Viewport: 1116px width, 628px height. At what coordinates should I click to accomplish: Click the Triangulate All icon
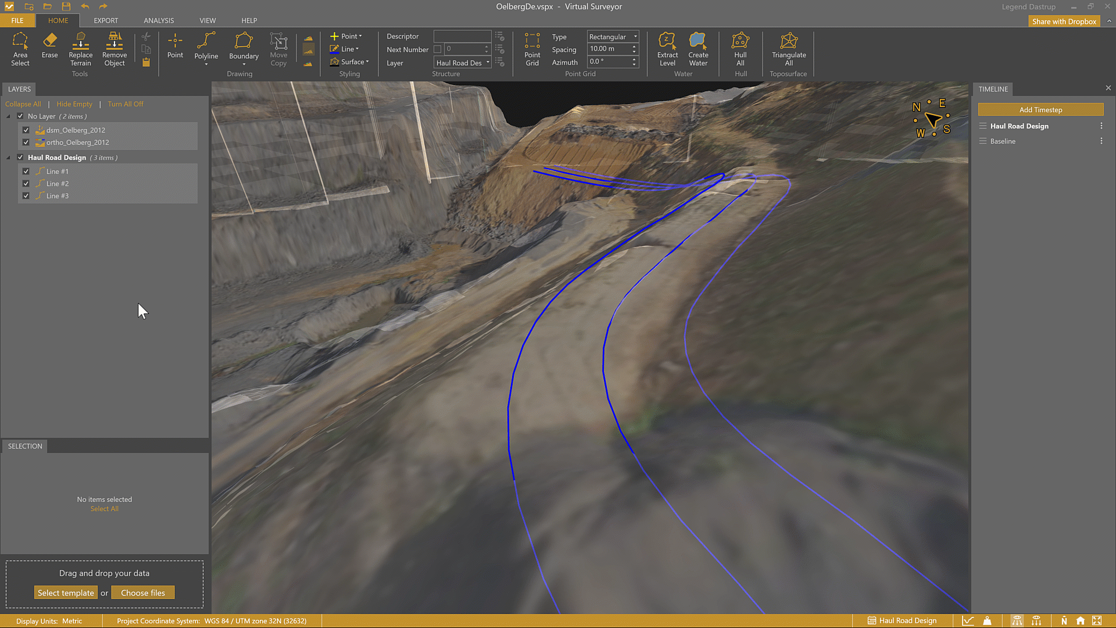tap(788, 49)
